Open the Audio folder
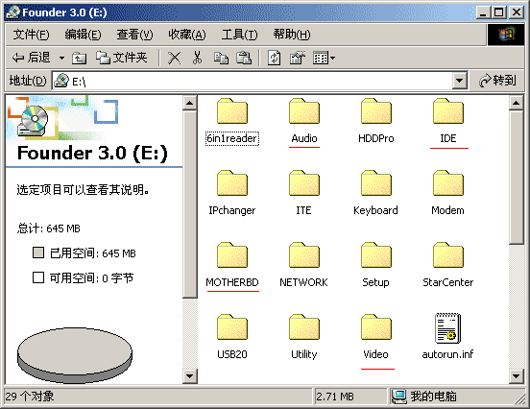The width and height of the screenshot is (530, 409). click(304, 122)
